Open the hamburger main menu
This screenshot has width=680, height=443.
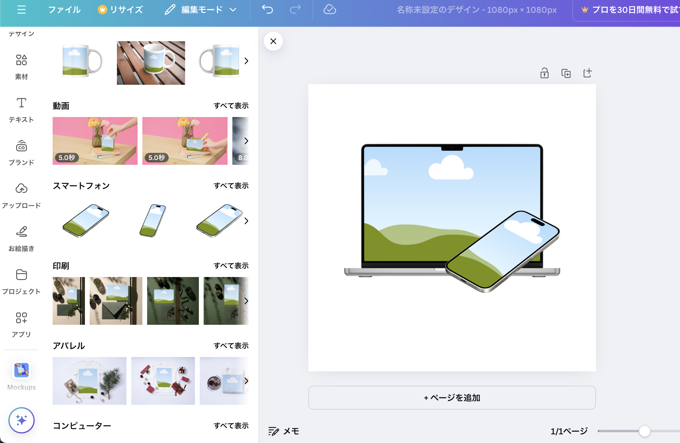21,10
